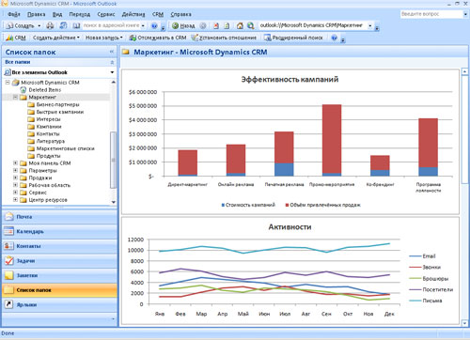Open the Справка menu
The width and height of the screenshot is (470, 340).
180,14
